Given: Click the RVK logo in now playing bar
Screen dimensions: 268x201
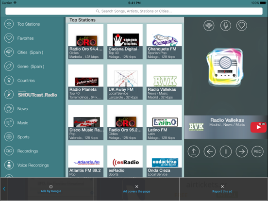Looking at the screenshot, I should [196, 127].
